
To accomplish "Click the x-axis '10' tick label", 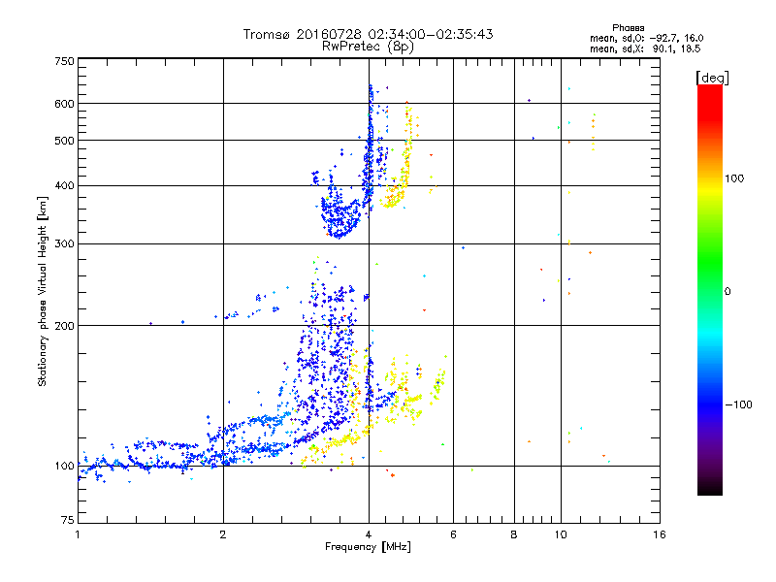I will pos(561,534).
